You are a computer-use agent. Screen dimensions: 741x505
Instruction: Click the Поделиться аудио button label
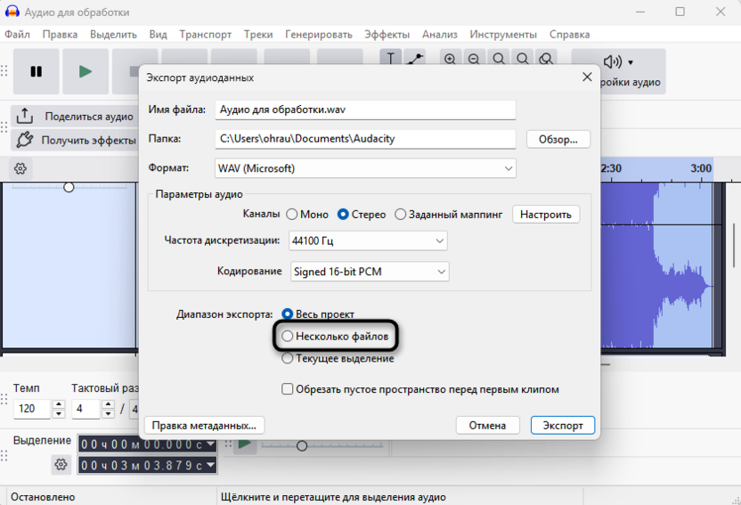pyautogui.click(x=89, y=116)
